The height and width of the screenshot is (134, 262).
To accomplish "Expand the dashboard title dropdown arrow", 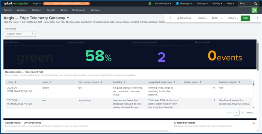I will tap(68, 18).
